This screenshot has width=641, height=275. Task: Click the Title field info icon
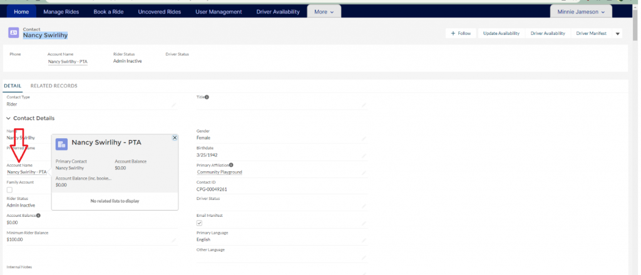coord(207,97)
